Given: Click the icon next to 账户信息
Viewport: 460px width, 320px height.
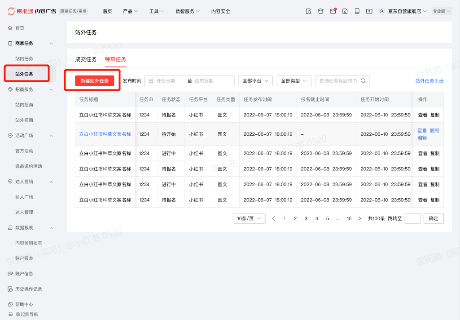Looking at the screenshot, I should (10, 274).
